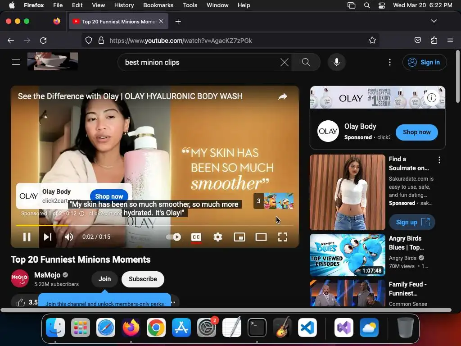
Task: Click the Sign up button on Sakuradate ad
Action: coord(412,222)
